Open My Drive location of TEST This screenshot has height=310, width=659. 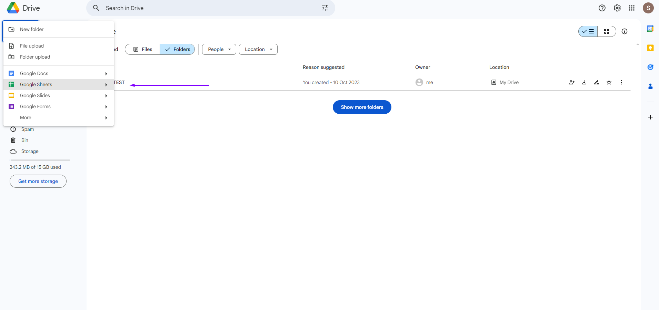point(505,82)
